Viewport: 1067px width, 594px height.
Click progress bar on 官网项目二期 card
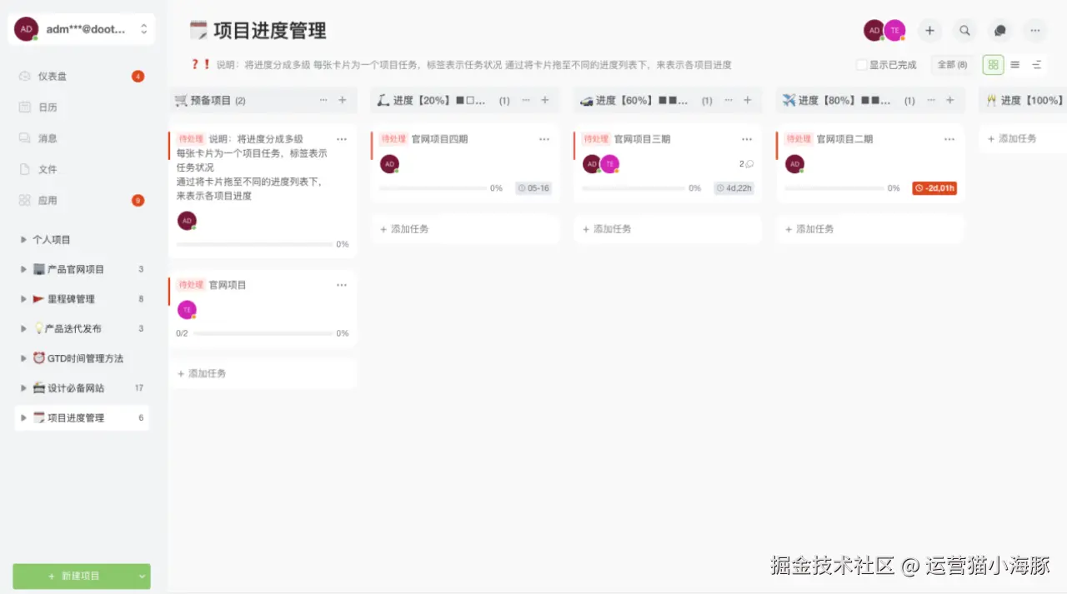tap(834, 188)
